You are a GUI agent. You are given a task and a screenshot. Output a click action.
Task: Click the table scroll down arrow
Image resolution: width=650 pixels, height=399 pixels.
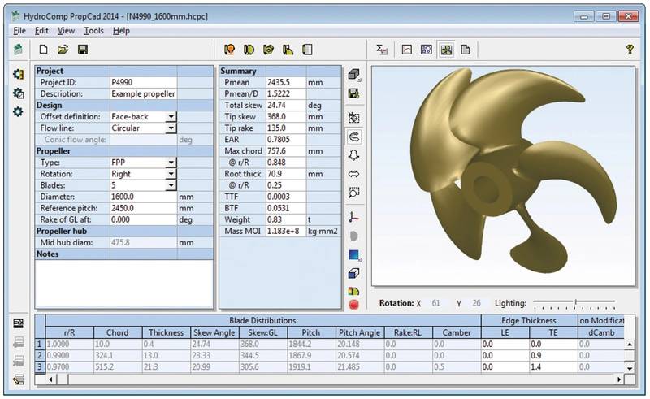630,368
